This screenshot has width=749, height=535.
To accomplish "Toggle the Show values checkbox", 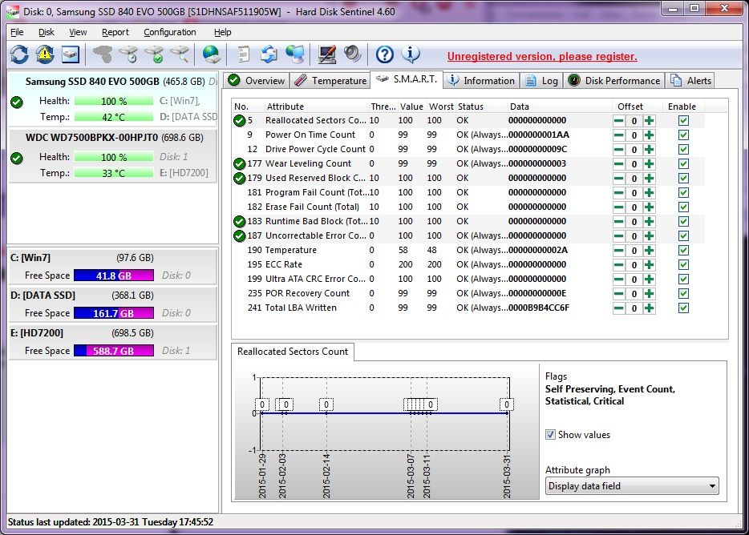I will point(550,435).
